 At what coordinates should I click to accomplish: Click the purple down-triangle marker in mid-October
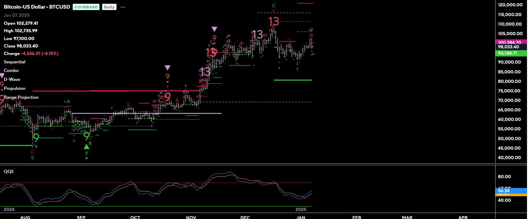(x=167, y=68)
